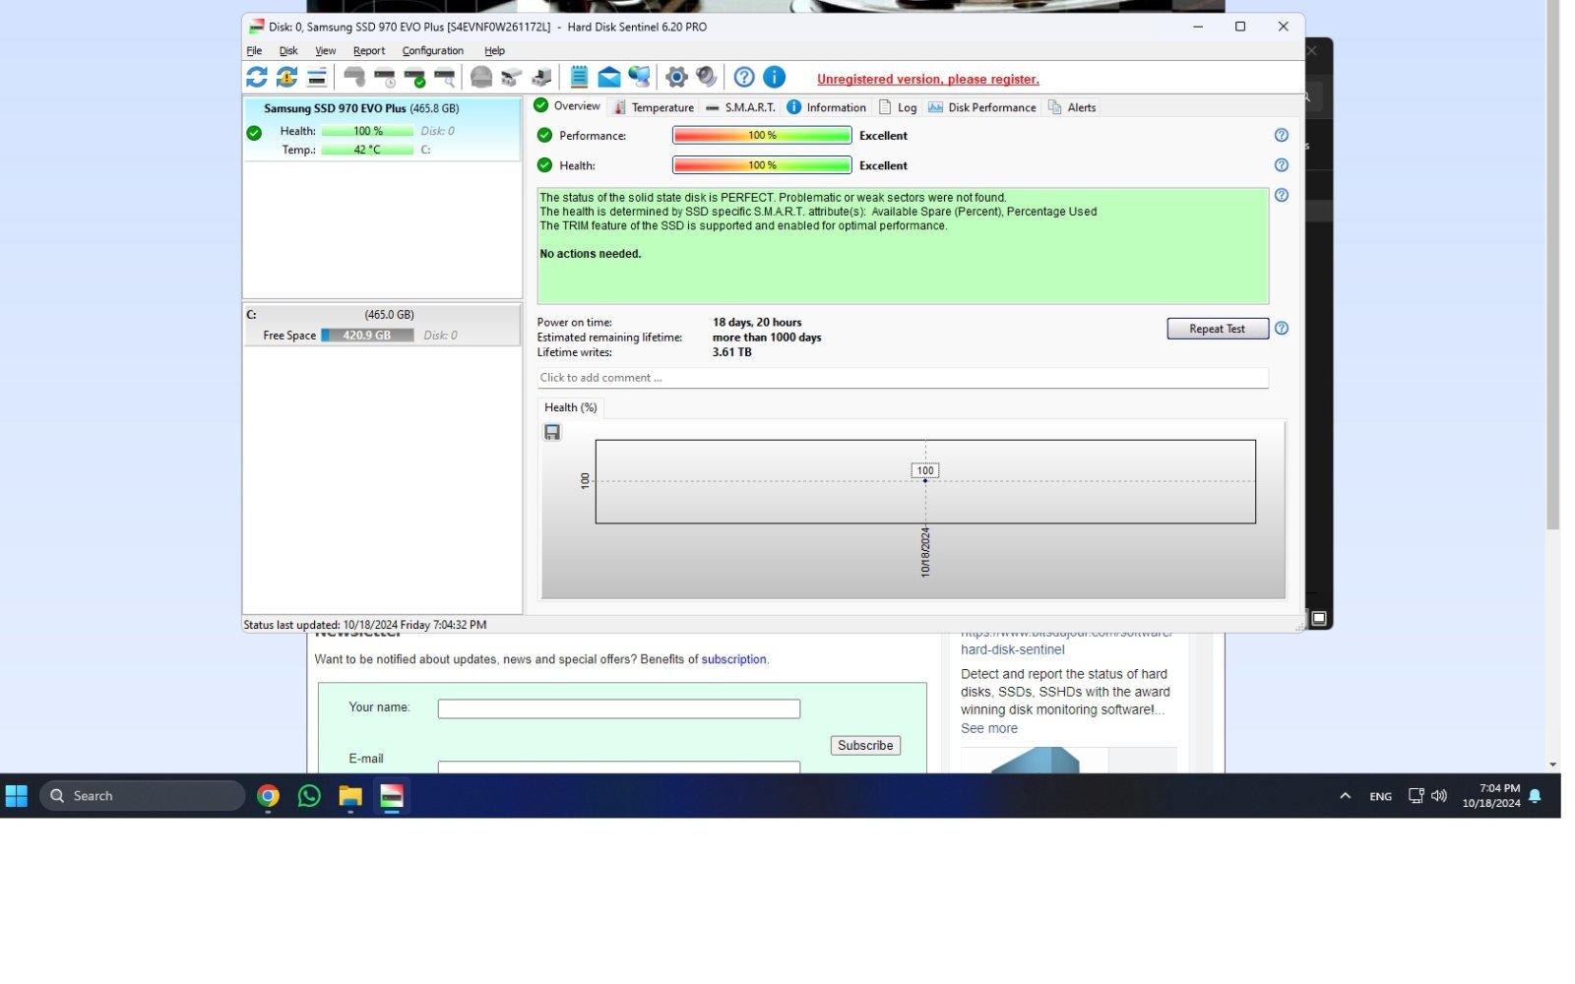The width and height of the screenshot is (1575, 984).
Task: Click the two-drives transfer toolbar icon
Action: coord(511,77)
